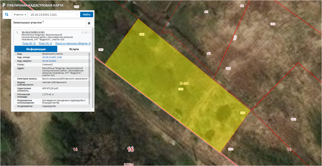Open the cadastral quarter 16:16:214301 link
Viewport: 322px width, 166px height.
[49, 61]
